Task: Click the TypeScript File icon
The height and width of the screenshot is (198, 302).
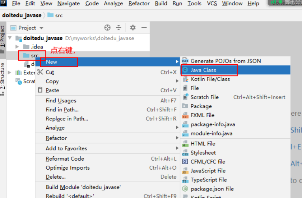Action: 185,180
